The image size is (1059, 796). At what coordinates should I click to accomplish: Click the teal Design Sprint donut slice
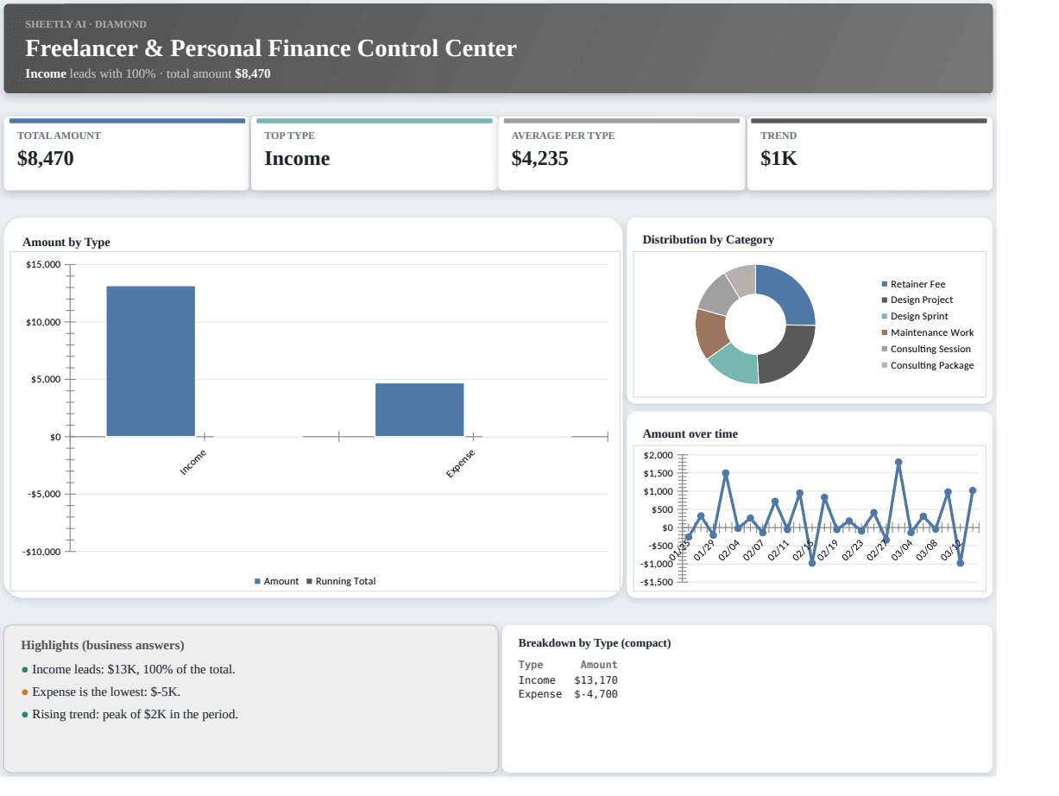(734, 364)
